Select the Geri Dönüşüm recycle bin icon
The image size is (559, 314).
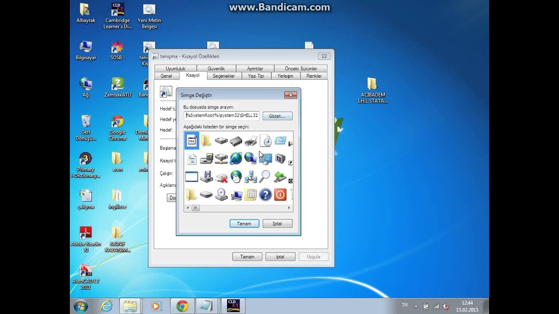(x=86, y=128)
